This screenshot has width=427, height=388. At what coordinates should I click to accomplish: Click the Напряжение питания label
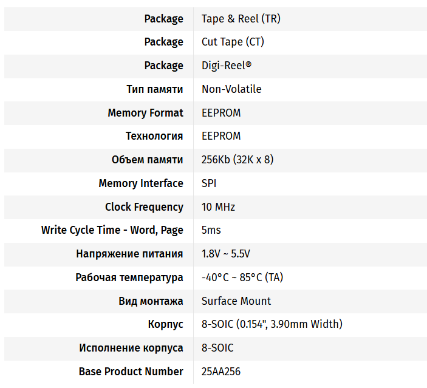[x=129, y=254]
